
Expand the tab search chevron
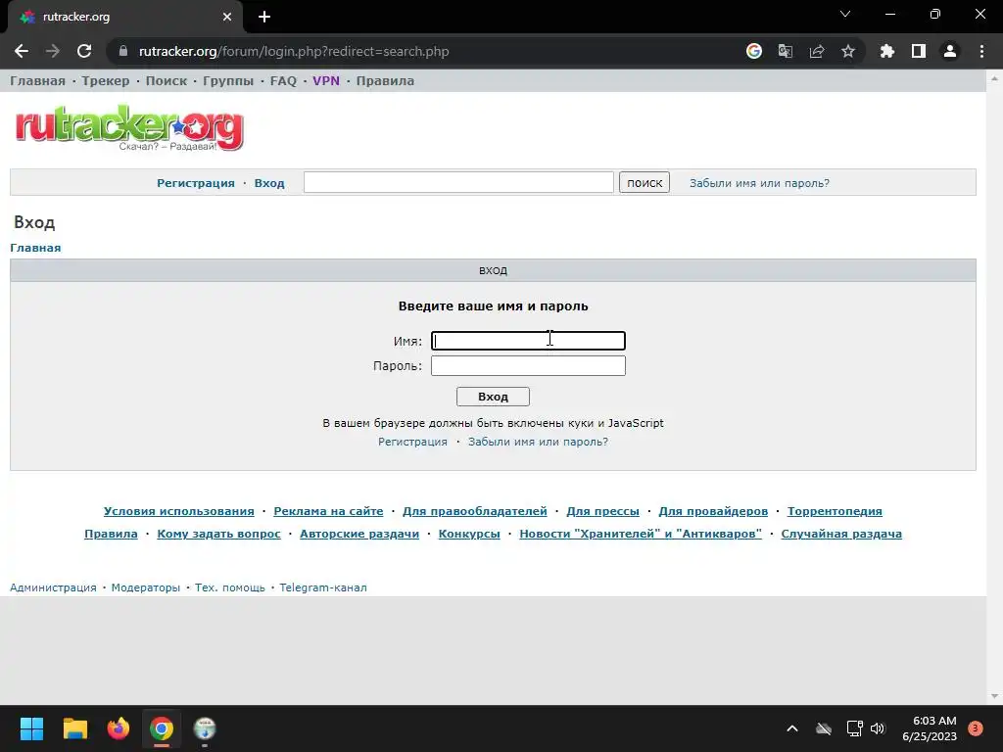tap(845, 14)
